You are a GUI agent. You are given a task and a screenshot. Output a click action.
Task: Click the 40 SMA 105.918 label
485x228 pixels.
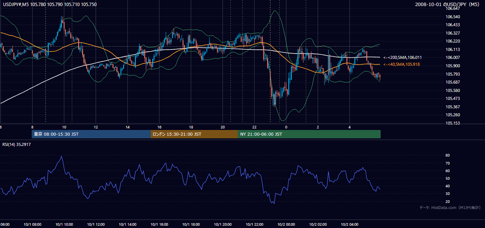tap(402, 65)
